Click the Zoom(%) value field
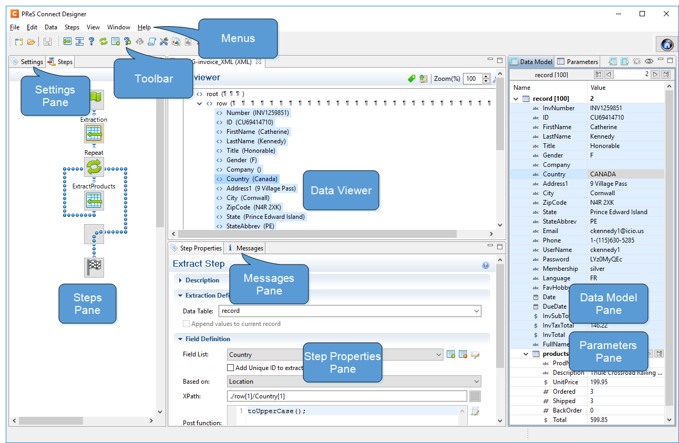Viewport: 679px width, 443px height. tap(472, 79)
